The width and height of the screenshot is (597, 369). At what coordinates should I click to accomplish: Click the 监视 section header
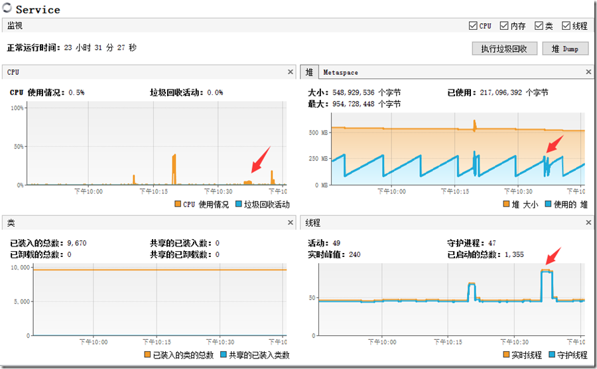tap(15, 25)
